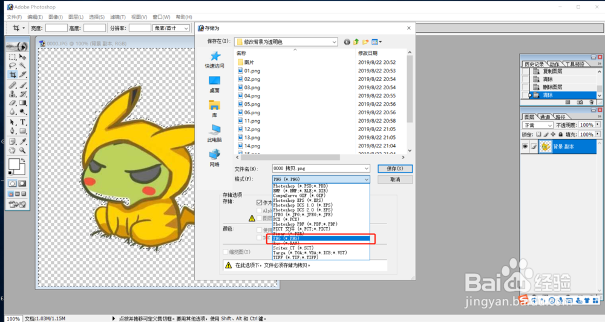Image resolution: width=605 pixels, height=322 pixels.
Task: Select the Type tool
Action: (23, 122)
